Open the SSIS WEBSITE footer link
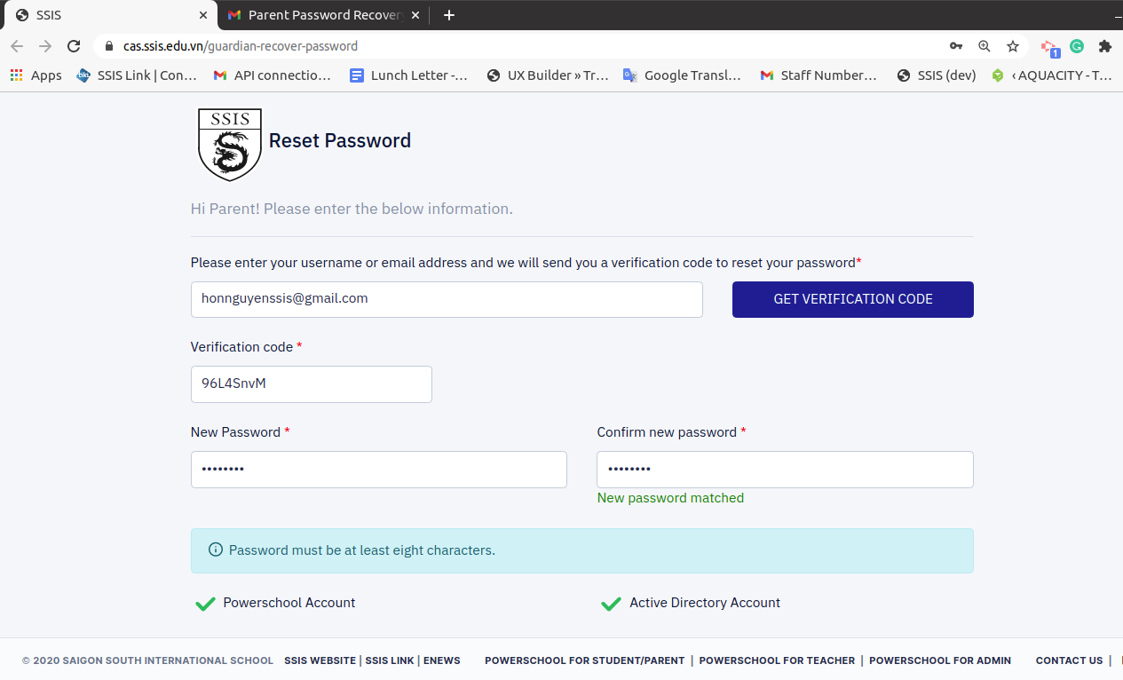Image resolution: width=1123 pixels, height=680 pixels. click(320, 660)
